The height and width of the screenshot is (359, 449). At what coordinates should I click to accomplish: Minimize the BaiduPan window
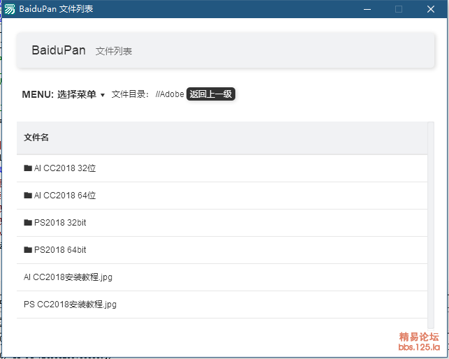pyautogui.click(x=367, y=9)
